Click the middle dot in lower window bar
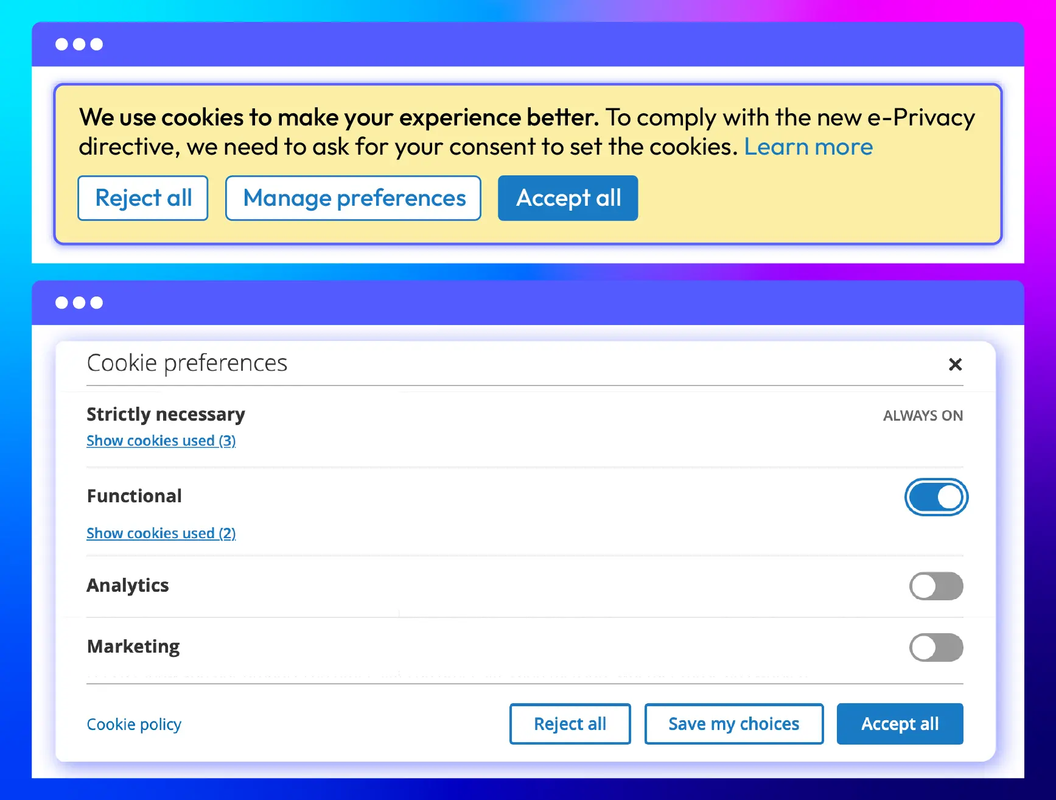Viewport: 1056px width, 800px height. [79, 303]
